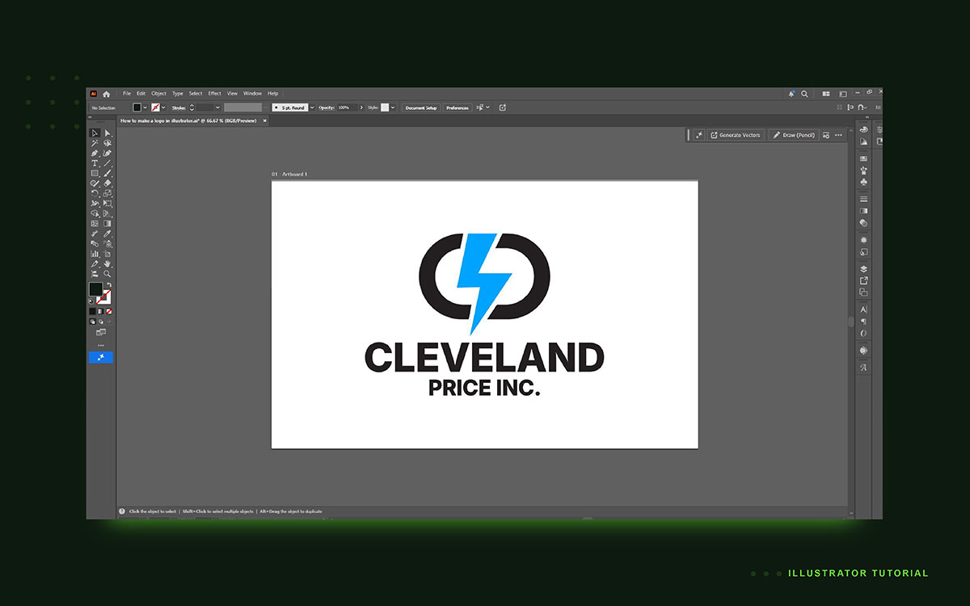Open the Window menu
Image resolution: width=970 pixels, height=606 pixels.
tap(252, 94)
